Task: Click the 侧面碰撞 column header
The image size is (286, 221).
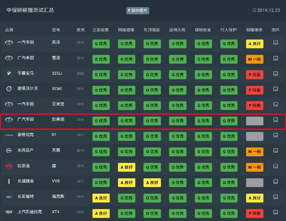Action: click(x=126, y=30)
